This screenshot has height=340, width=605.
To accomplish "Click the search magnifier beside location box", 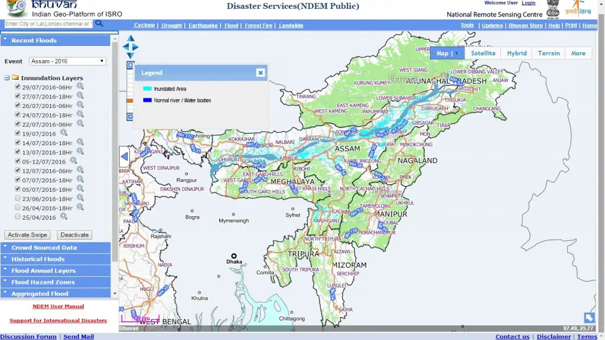I will tap(99, 24).
